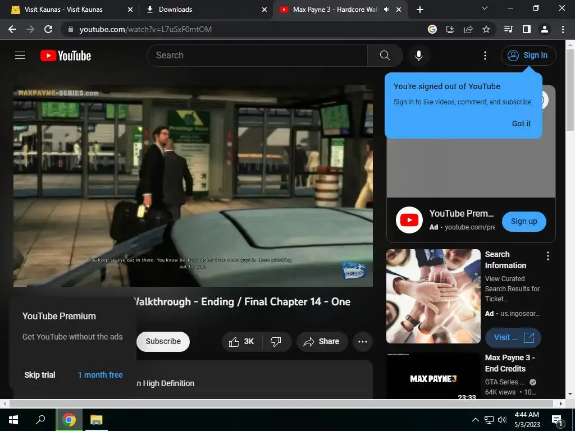
Task: Click Skip trial in Premium popup
Action: [40, 375]
